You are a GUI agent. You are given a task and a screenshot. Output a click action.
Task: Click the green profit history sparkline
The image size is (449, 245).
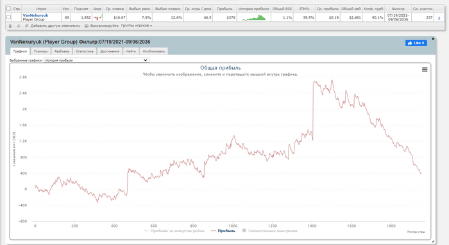(x=254, y=18)
